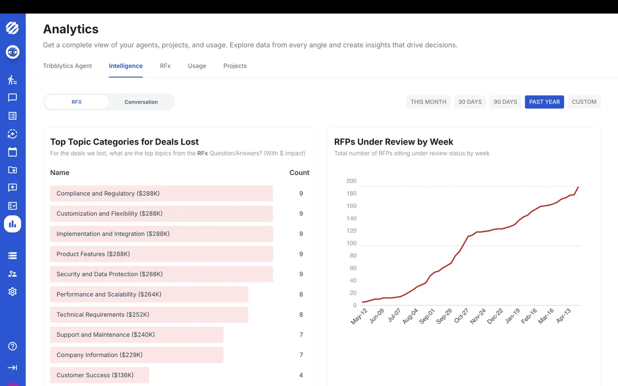Open the chat sparkle sidebar icon
The height and width of the screenshot is (386, 618).
click(x=13, y=188)
